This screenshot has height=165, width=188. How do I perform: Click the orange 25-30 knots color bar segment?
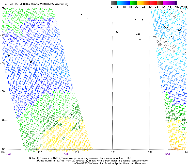click(x=147, y=3)
